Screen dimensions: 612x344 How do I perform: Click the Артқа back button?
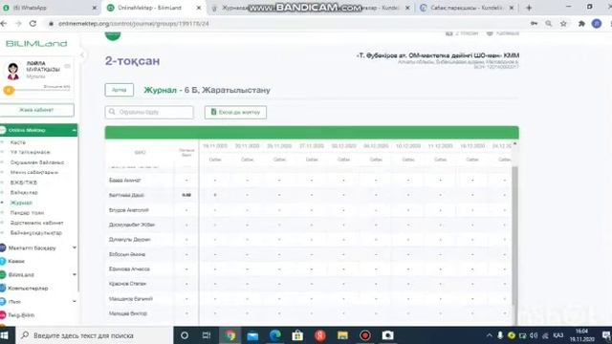(119, 90)
